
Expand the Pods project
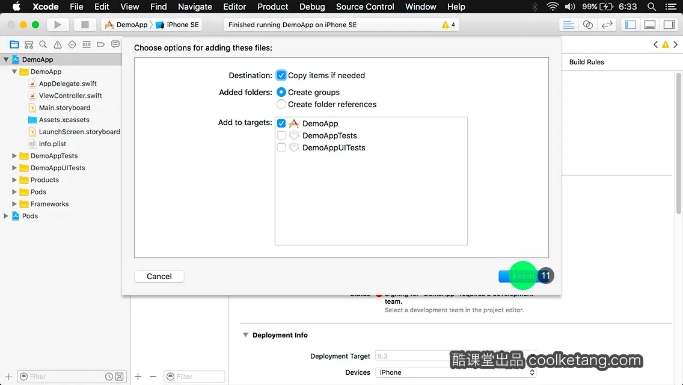pos(6,216)
